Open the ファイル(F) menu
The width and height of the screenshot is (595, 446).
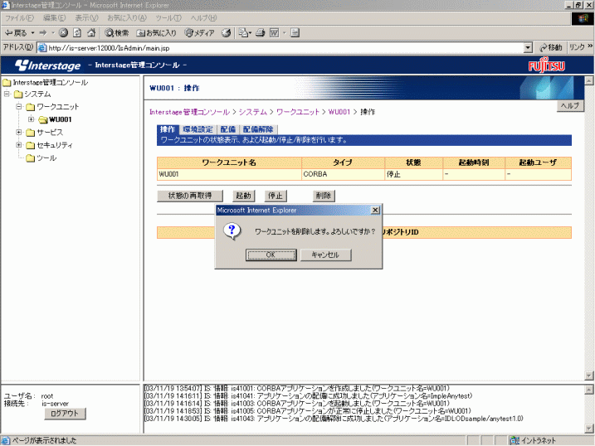20,17
